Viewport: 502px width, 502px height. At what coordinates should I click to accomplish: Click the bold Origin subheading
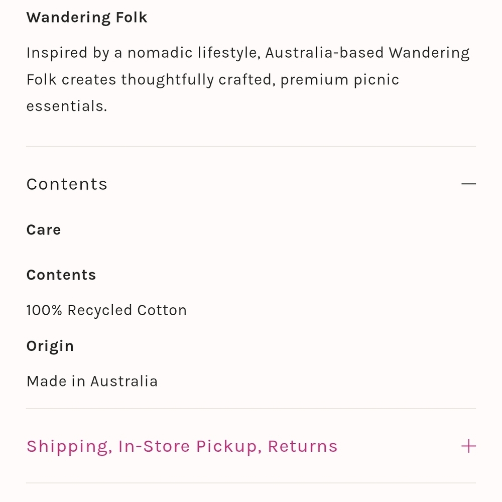[50, 346]
